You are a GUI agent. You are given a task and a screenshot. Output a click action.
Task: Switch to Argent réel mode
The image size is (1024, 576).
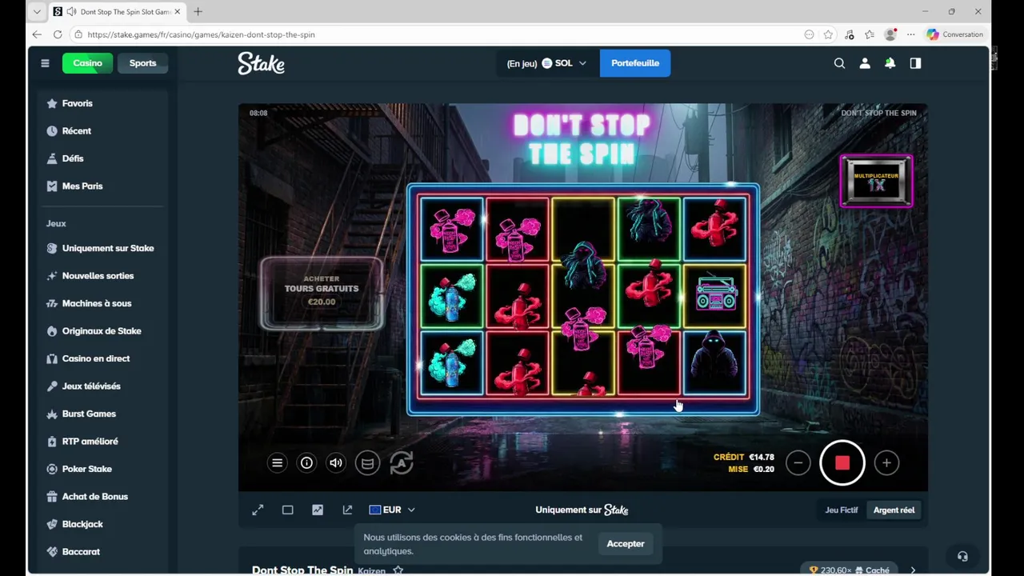tap(894, 510)
